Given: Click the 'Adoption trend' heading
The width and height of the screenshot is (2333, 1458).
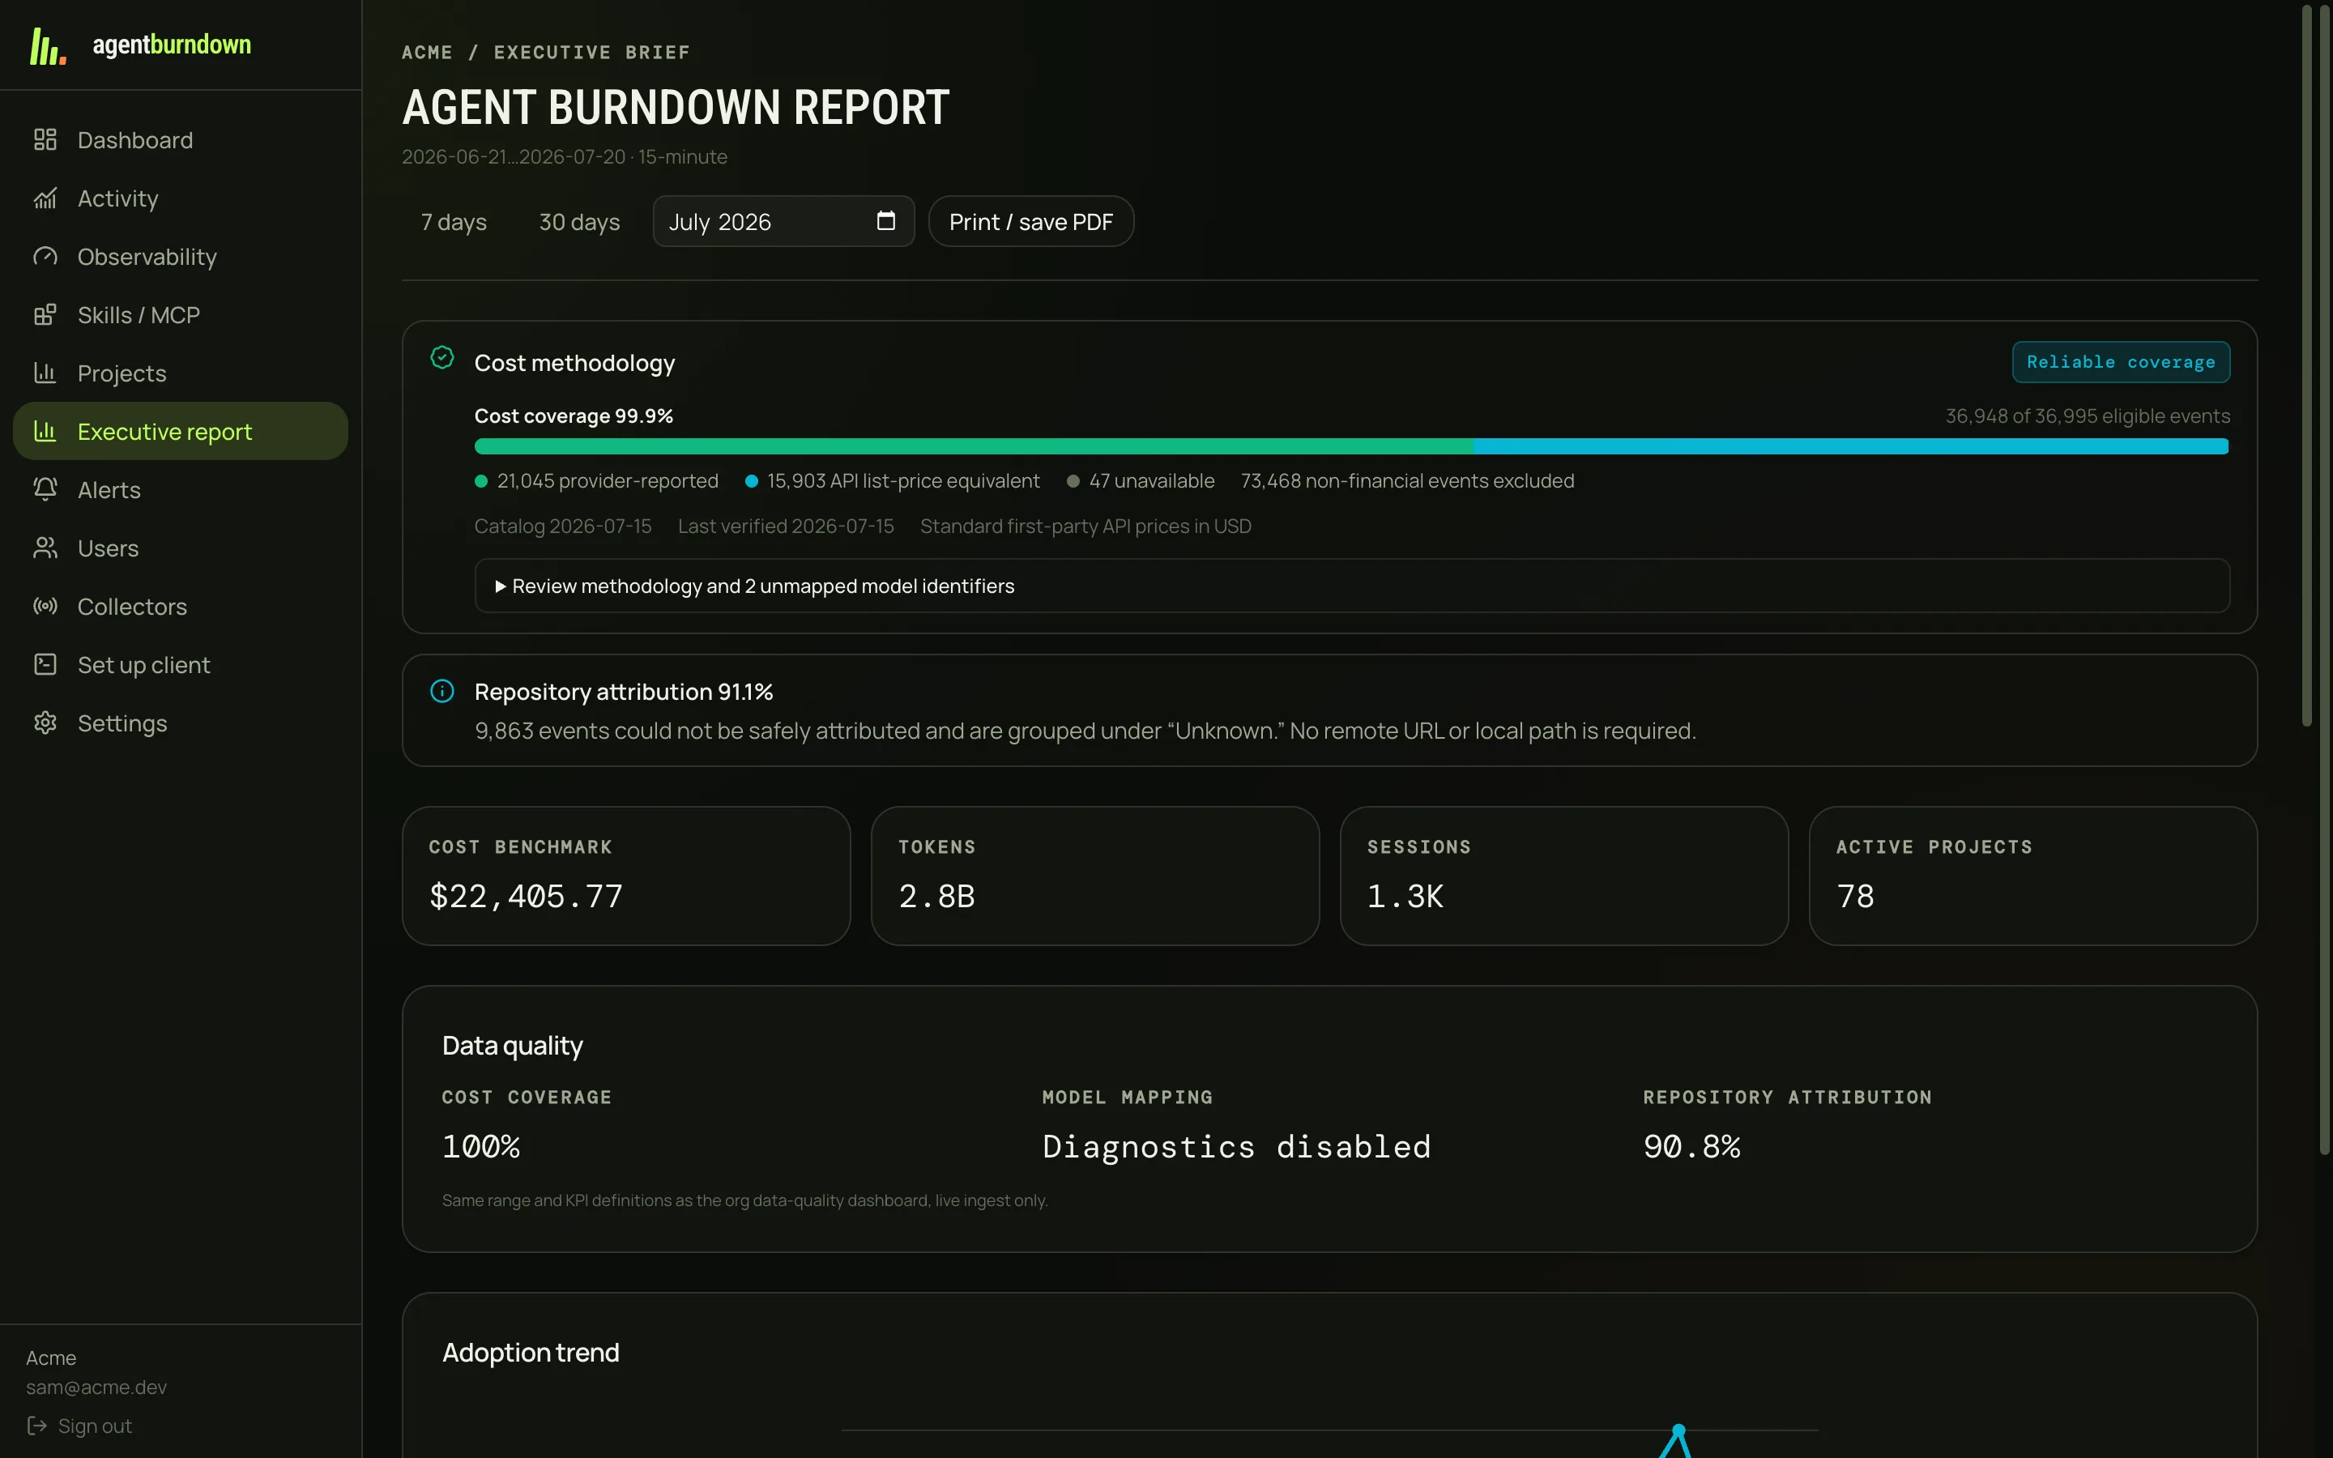Looking at the screenshot, I should point(531,1352).
